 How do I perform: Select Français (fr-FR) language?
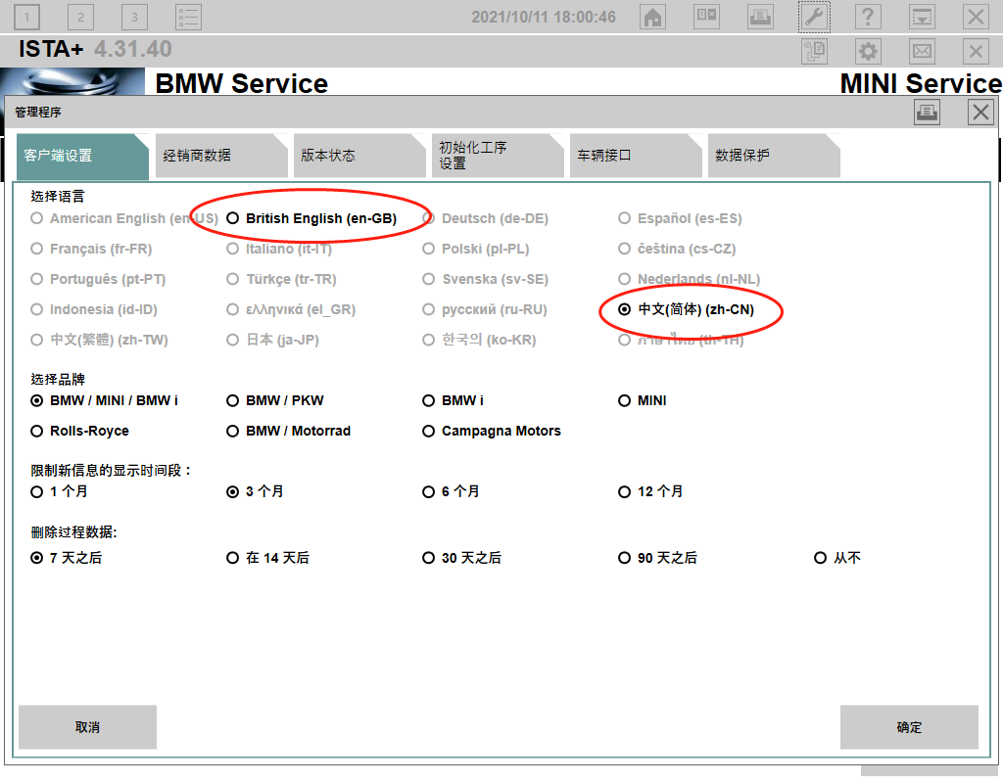tap(91, 249)
